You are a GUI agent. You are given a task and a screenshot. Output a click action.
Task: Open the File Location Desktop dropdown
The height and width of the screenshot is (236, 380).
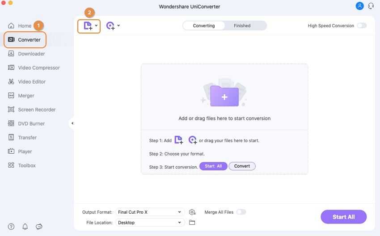pos(150,223)
